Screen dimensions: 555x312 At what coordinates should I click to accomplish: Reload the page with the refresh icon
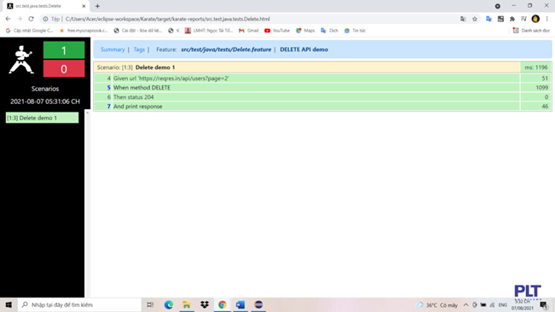(32, 19)
